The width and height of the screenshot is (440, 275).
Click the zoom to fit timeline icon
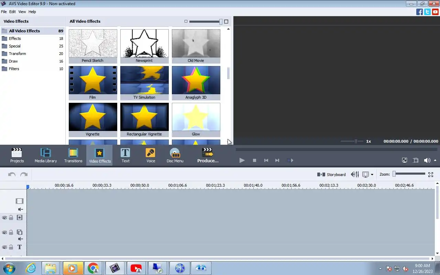pos(431,175)
